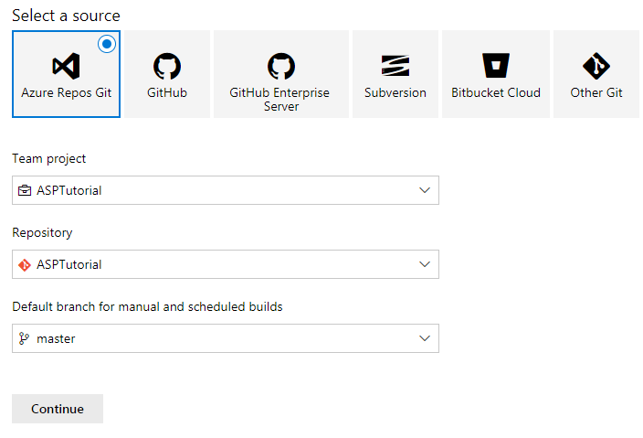The image size is (643, 438).
Task: Click the "Other Git" label text
Action: click(x=596, y=92)
